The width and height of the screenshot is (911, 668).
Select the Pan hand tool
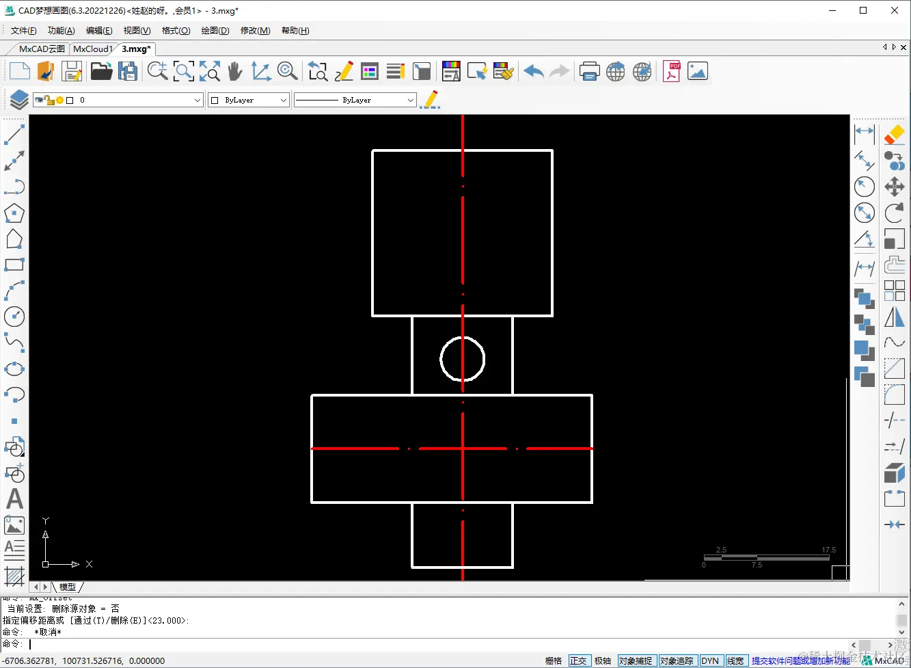pos(235,71)
